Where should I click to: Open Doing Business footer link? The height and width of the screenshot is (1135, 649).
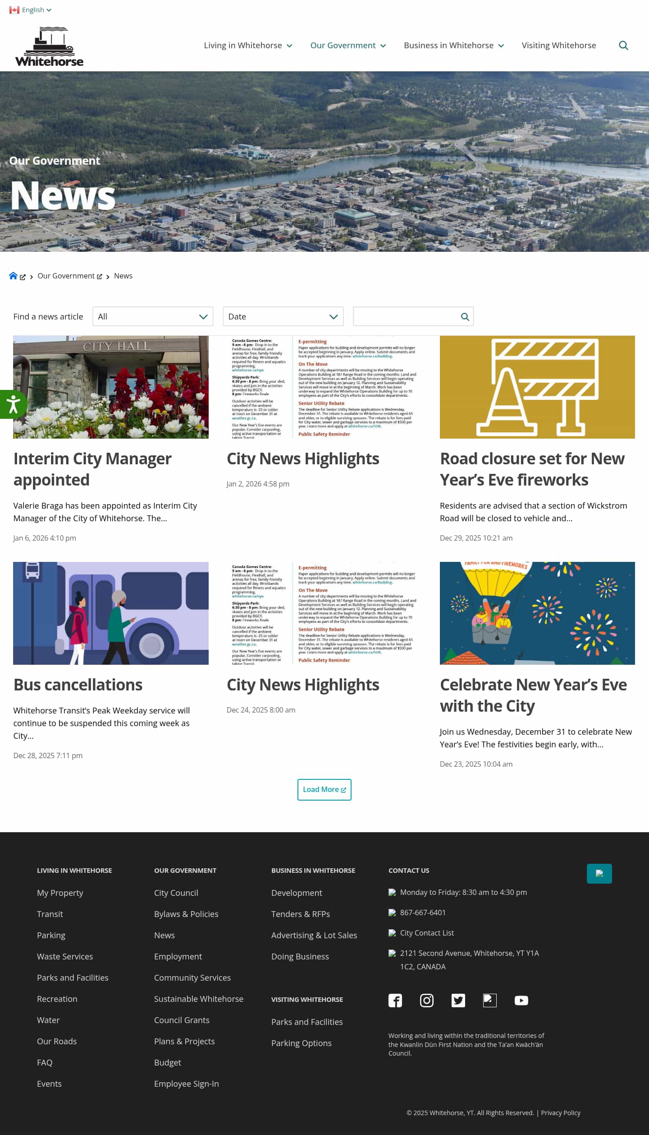tap(300, 957)
